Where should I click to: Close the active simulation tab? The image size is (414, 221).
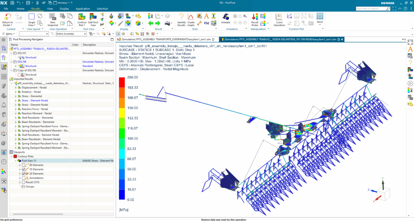342,39
